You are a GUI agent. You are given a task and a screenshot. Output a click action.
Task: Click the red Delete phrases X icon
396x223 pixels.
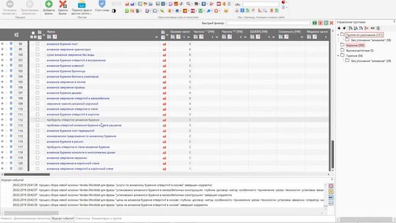[62, 4]
